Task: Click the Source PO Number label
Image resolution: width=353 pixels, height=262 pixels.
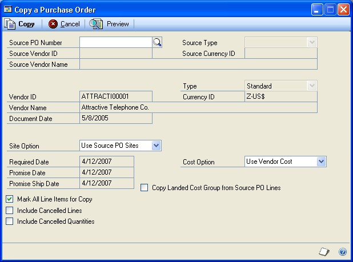Action: click(x=35, y=42)
